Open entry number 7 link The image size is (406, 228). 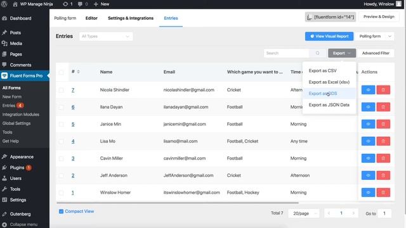point(73,90)
